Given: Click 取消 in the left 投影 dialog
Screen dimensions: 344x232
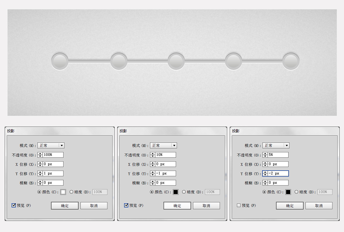Looking at the screenshot, I should [x=94, y=206].
